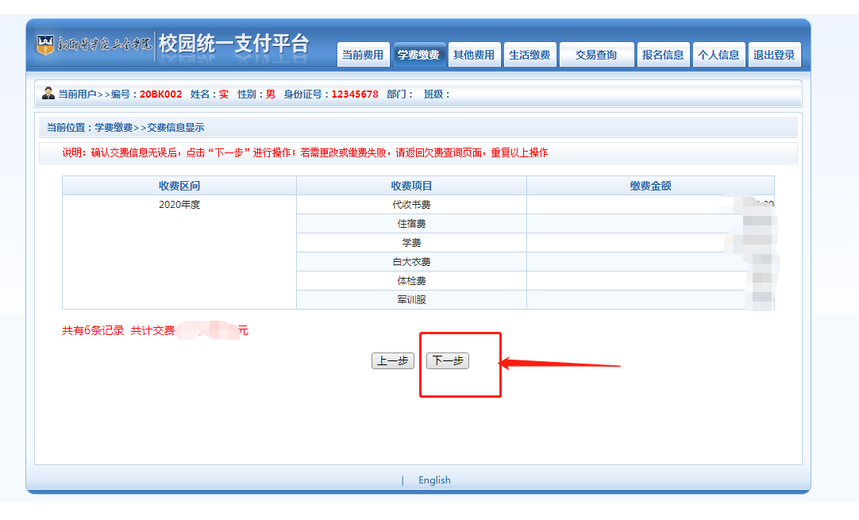The height and width of the screenshot is (520, 859).
Task: Switch language via the English link
Action: tap(434, 480)
